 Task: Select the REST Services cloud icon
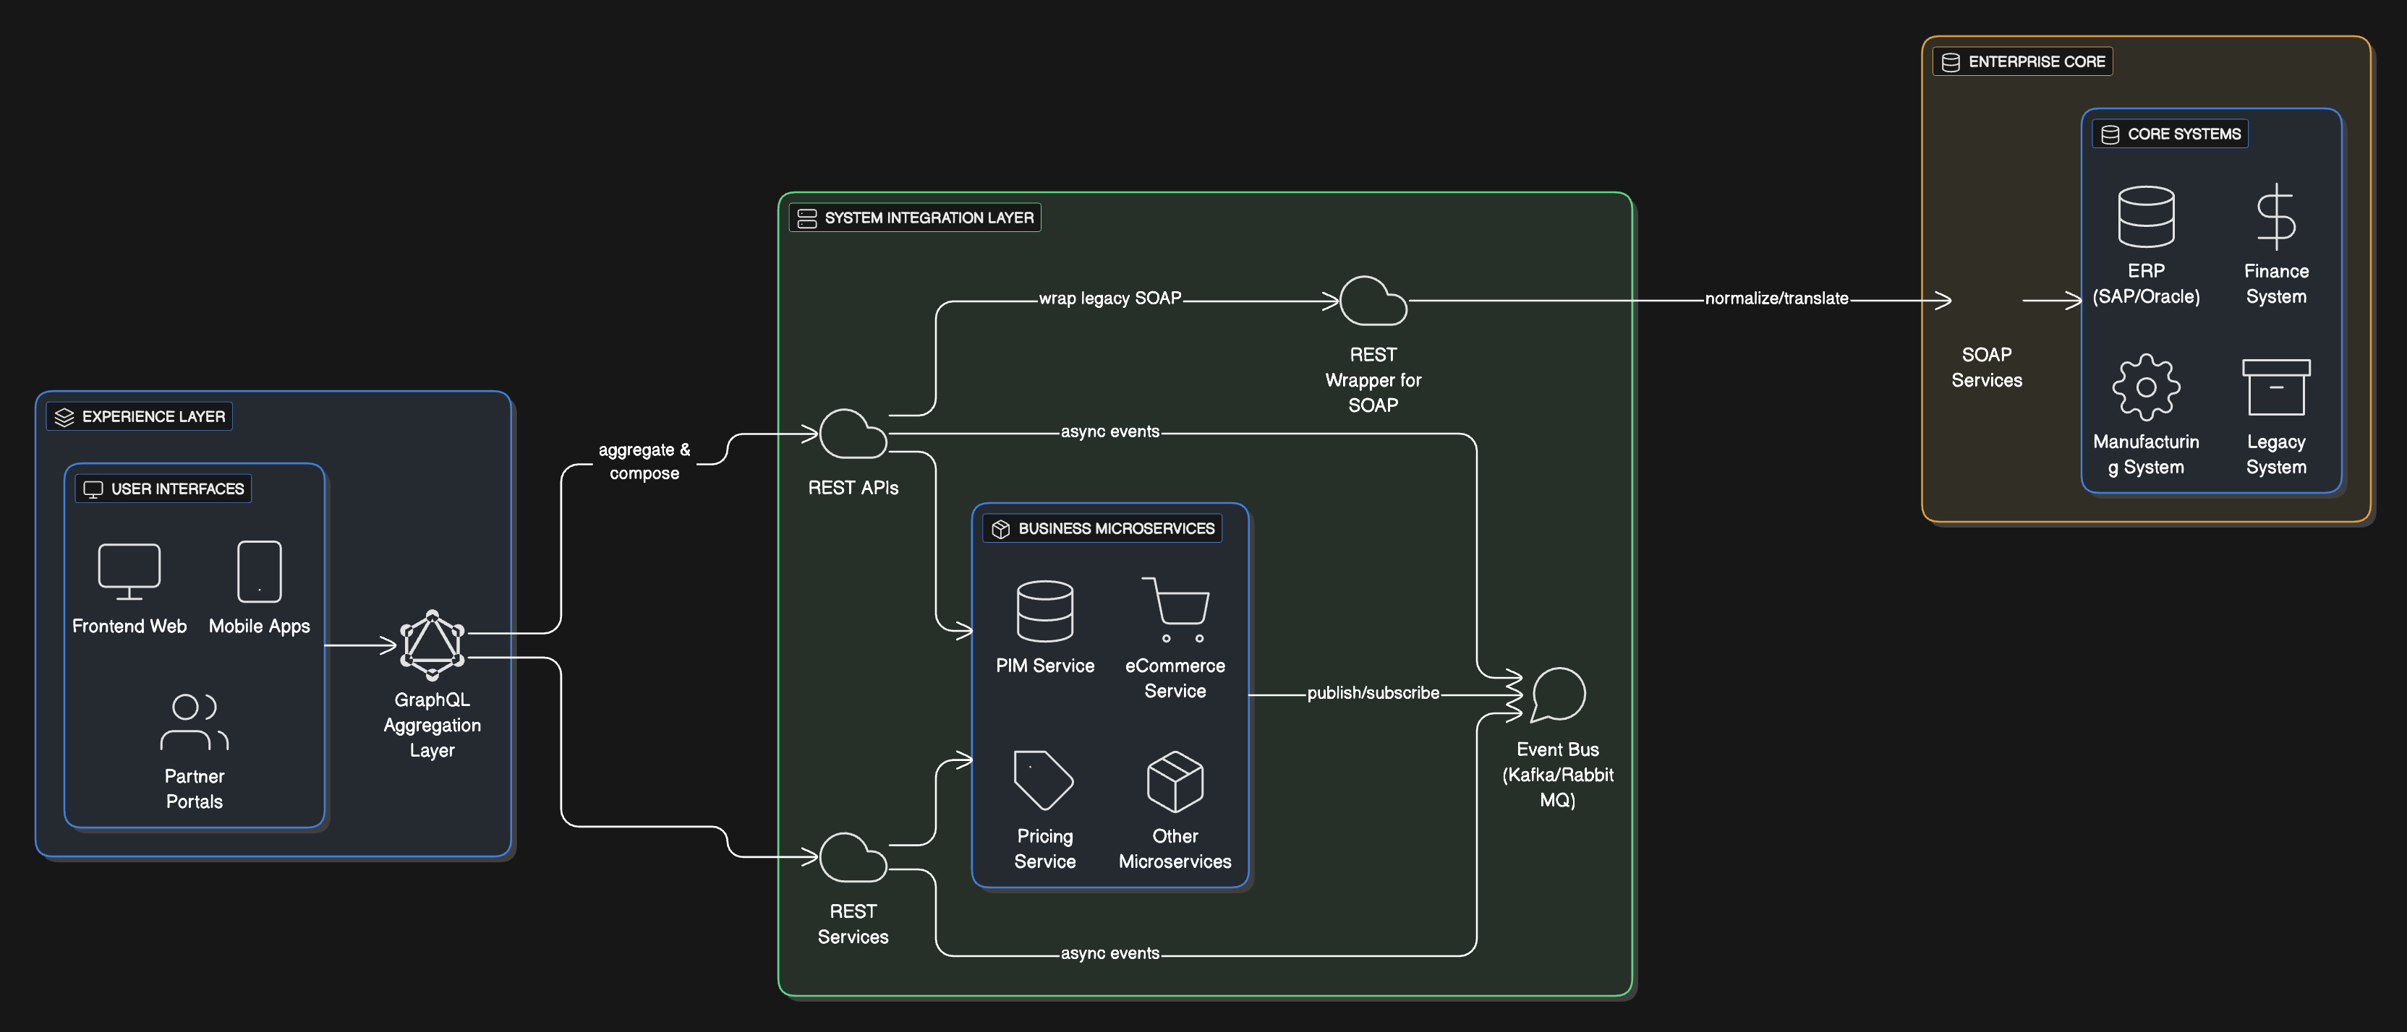(852, 857)
